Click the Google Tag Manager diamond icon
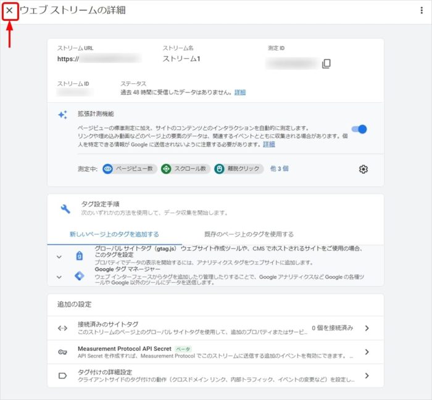 click(x=80, y=276)
